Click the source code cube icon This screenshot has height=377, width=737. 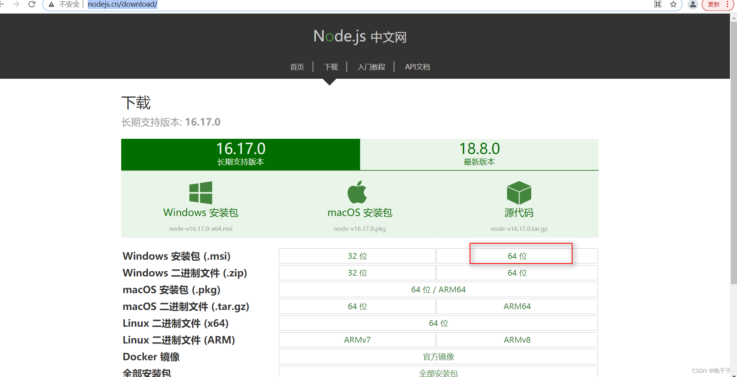click(519, 193)
